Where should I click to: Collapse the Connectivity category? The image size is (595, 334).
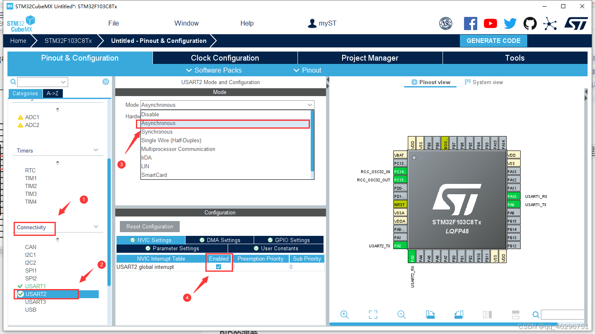95,227
